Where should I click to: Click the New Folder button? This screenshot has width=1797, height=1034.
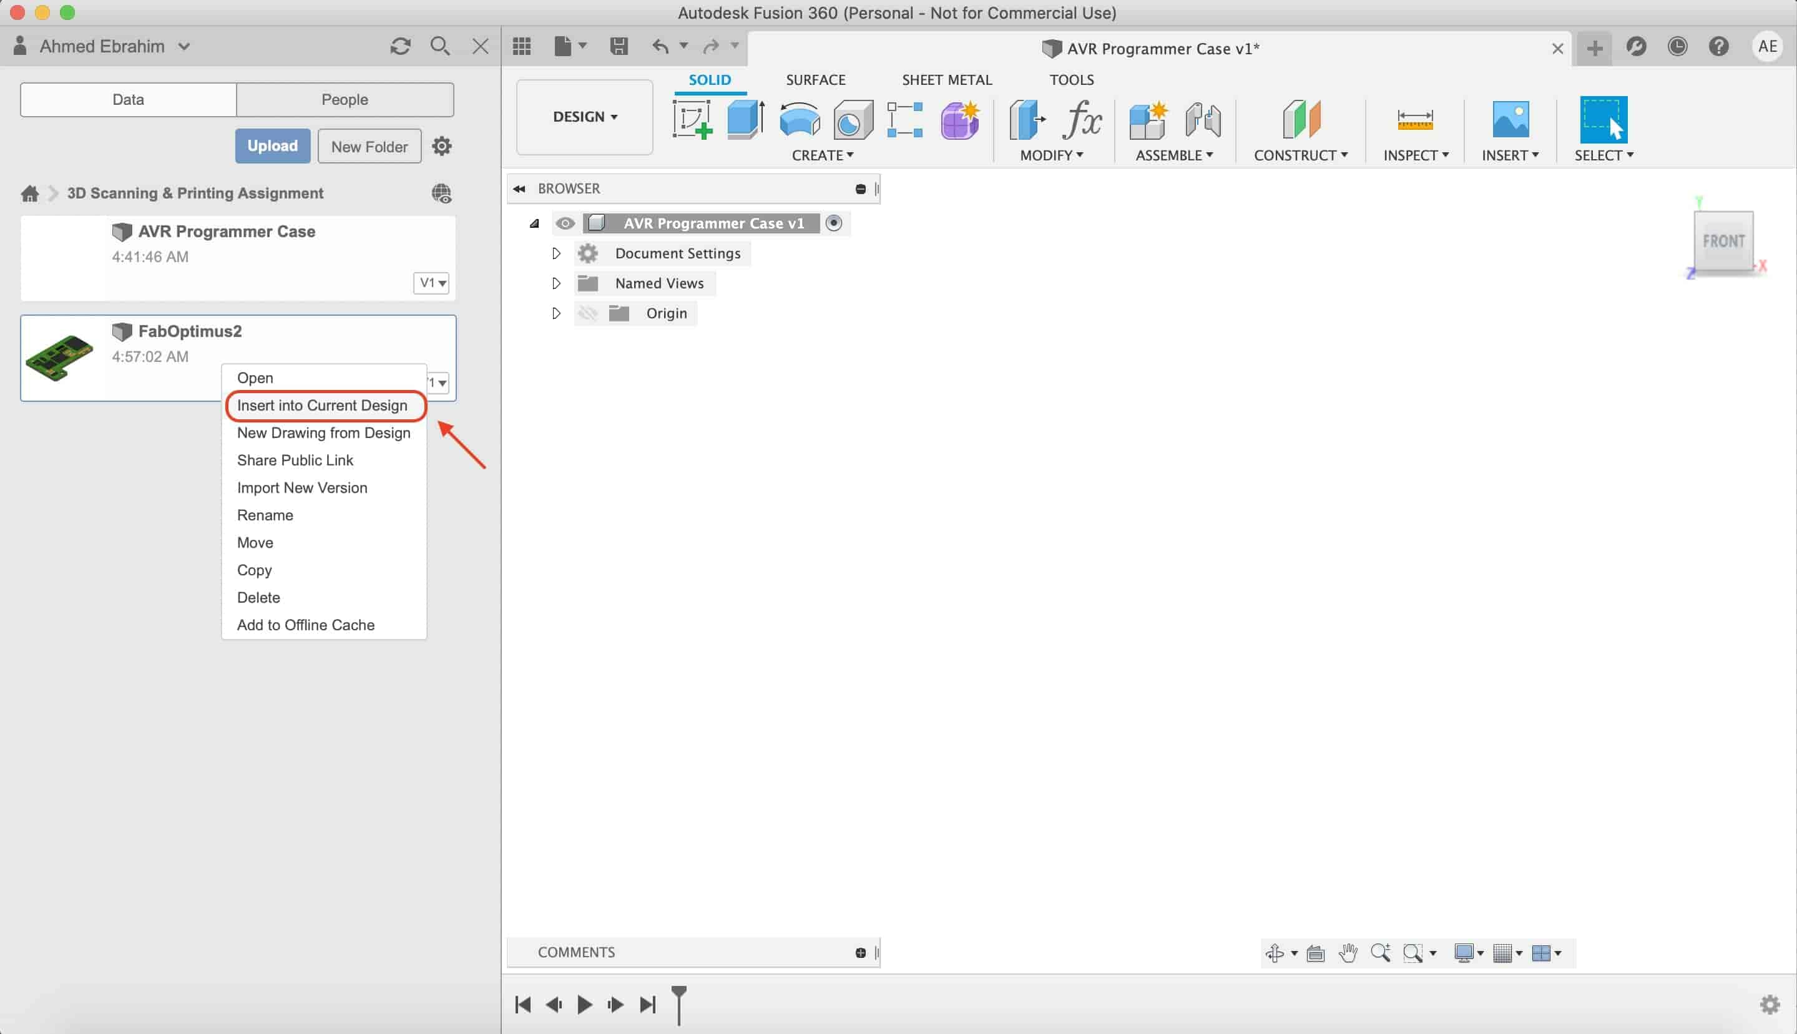[x=370, y=146]
